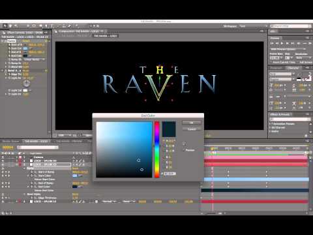Open Start Color swatch in Effect Controls
This screenshot has height=235, width=313.
(25, 48)
